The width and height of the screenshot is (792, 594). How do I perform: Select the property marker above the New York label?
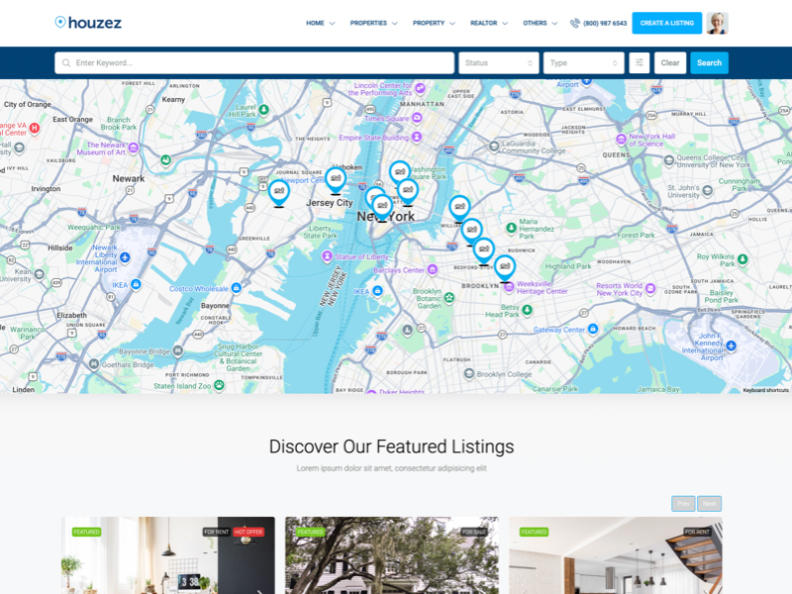coord(382,207)
